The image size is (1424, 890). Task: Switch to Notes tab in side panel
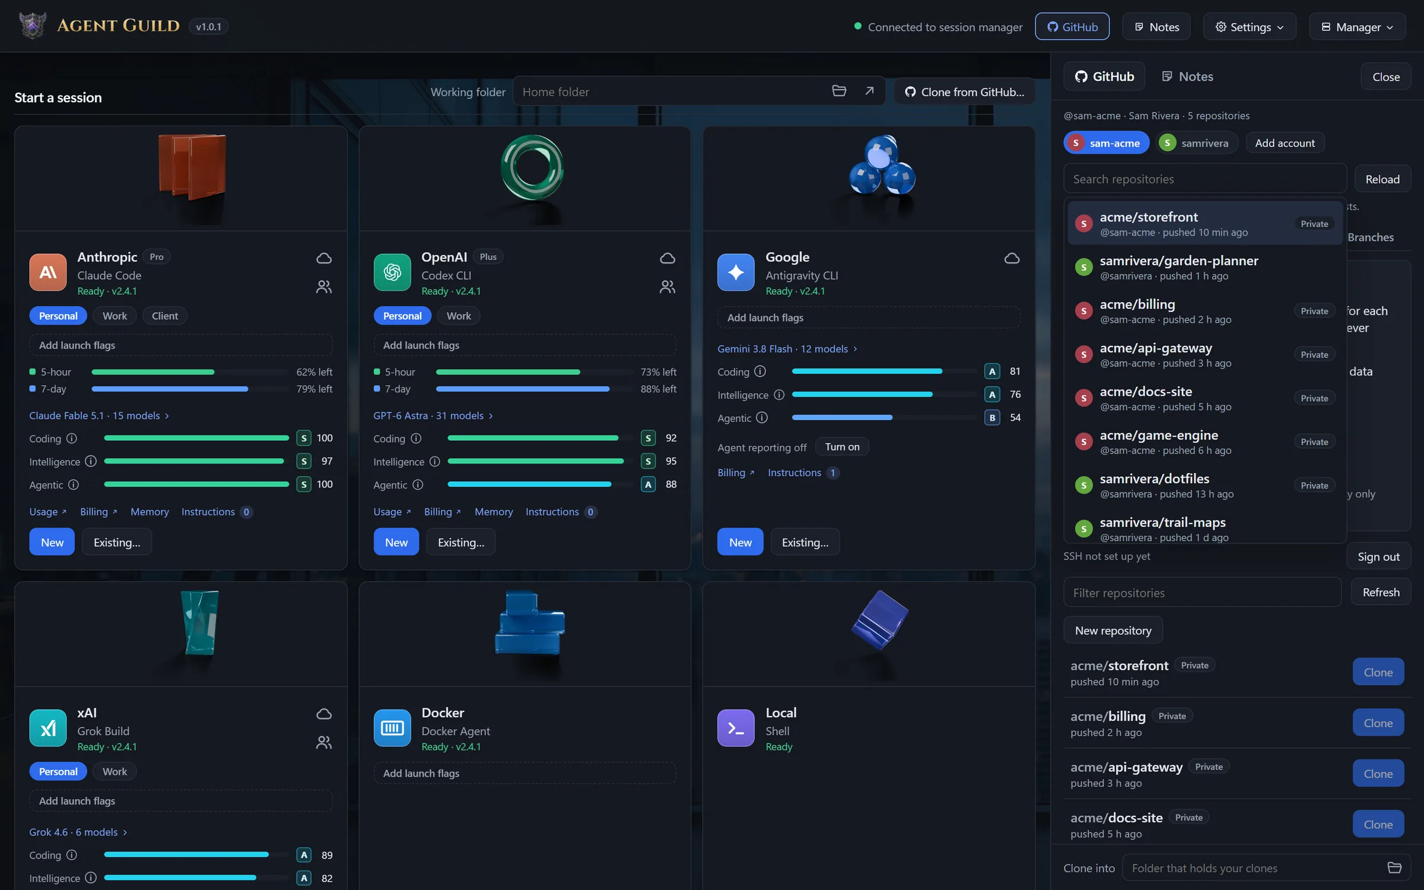(x=1187, y=77)
